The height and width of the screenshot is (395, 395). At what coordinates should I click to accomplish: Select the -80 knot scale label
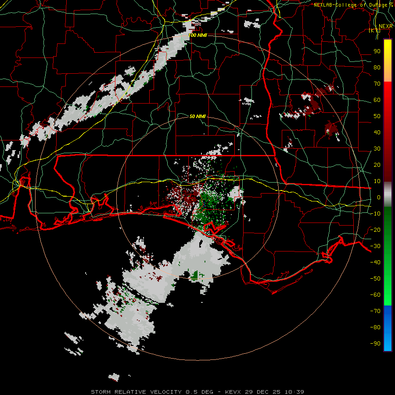(x=375, y=327)
